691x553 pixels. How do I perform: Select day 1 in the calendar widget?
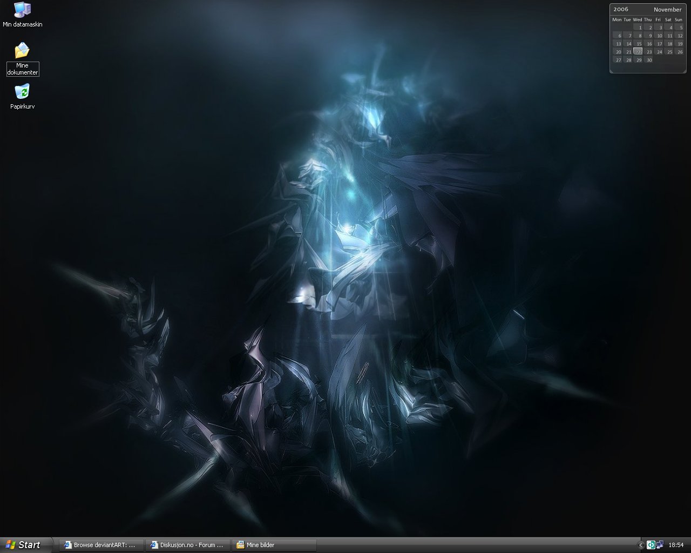coord(638,28)
